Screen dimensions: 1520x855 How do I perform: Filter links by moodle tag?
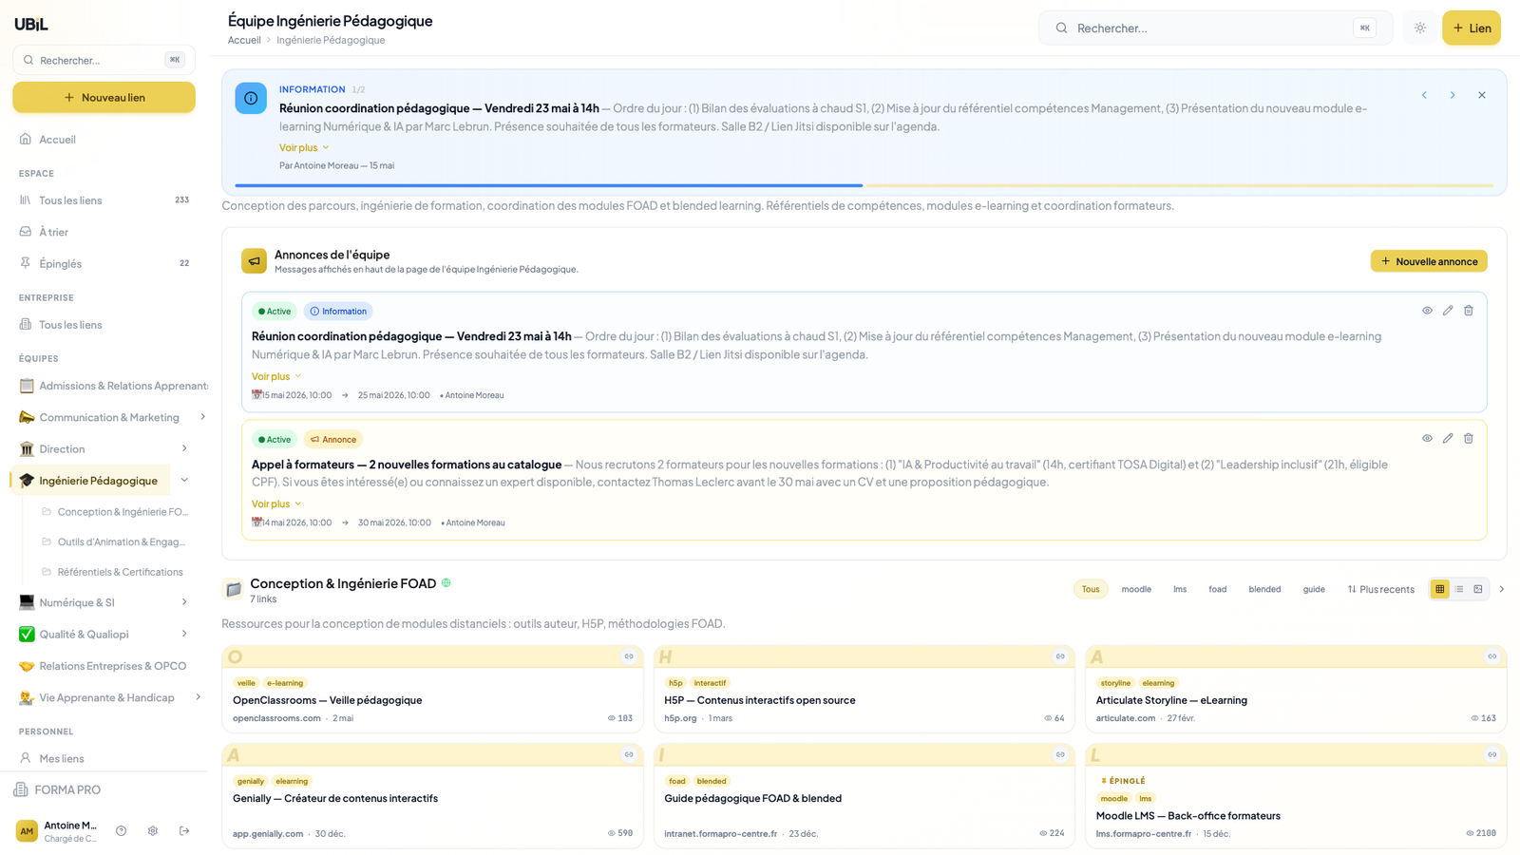1136,589
